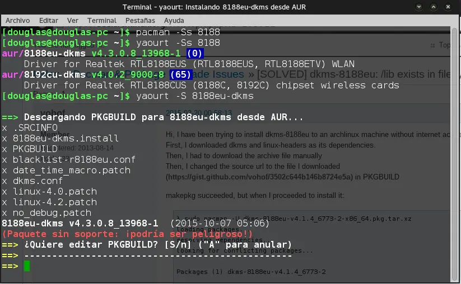Click 'linux-4.0.patch' file line
The image size is (461, 284).
coord(49,192)
